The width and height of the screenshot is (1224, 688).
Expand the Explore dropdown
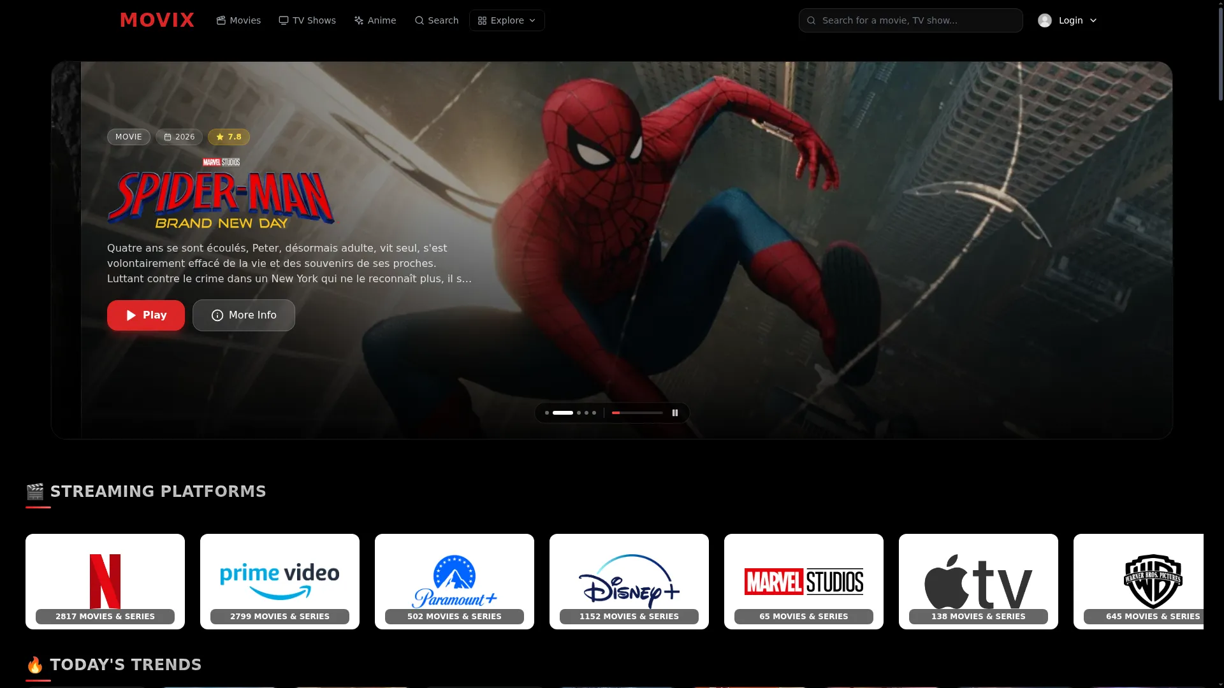point(507,20)
